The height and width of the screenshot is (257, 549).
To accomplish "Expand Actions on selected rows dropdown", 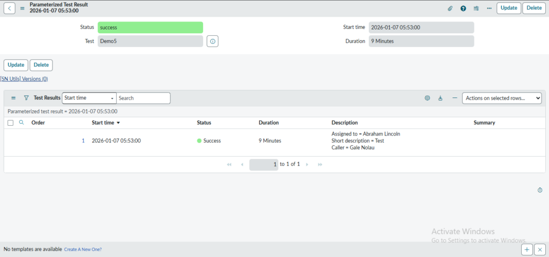I will (x=502, y=98).
